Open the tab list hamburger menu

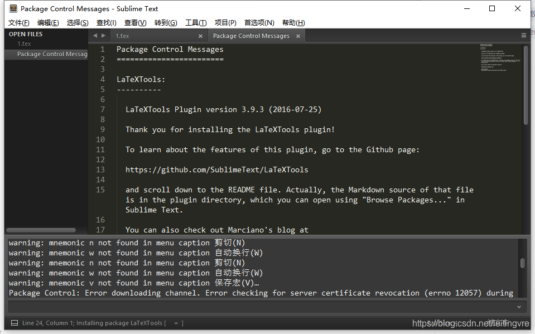coord(524,35)
